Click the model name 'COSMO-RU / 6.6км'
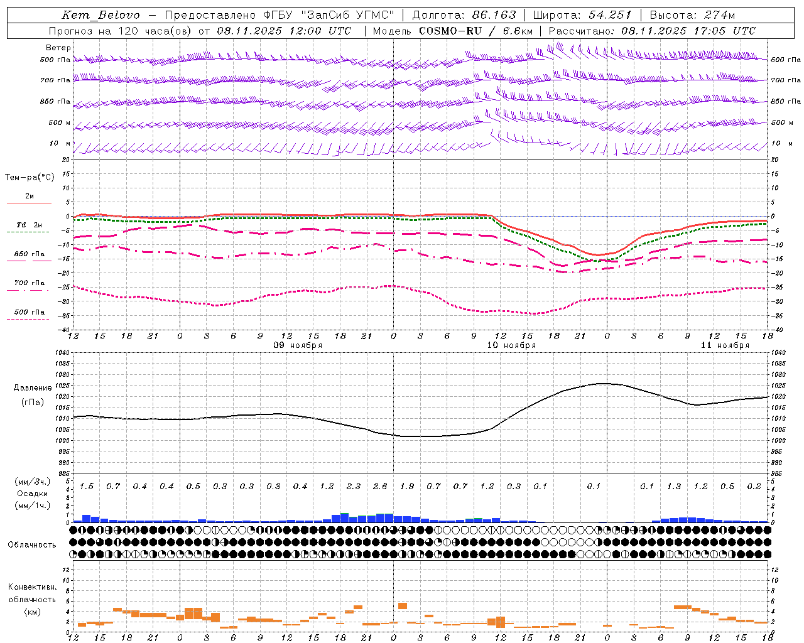 476,31
